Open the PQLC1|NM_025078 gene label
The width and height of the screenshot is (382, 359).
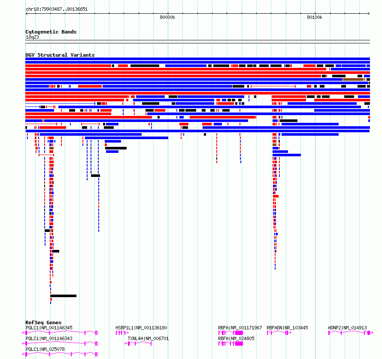[x=45, y=349]
